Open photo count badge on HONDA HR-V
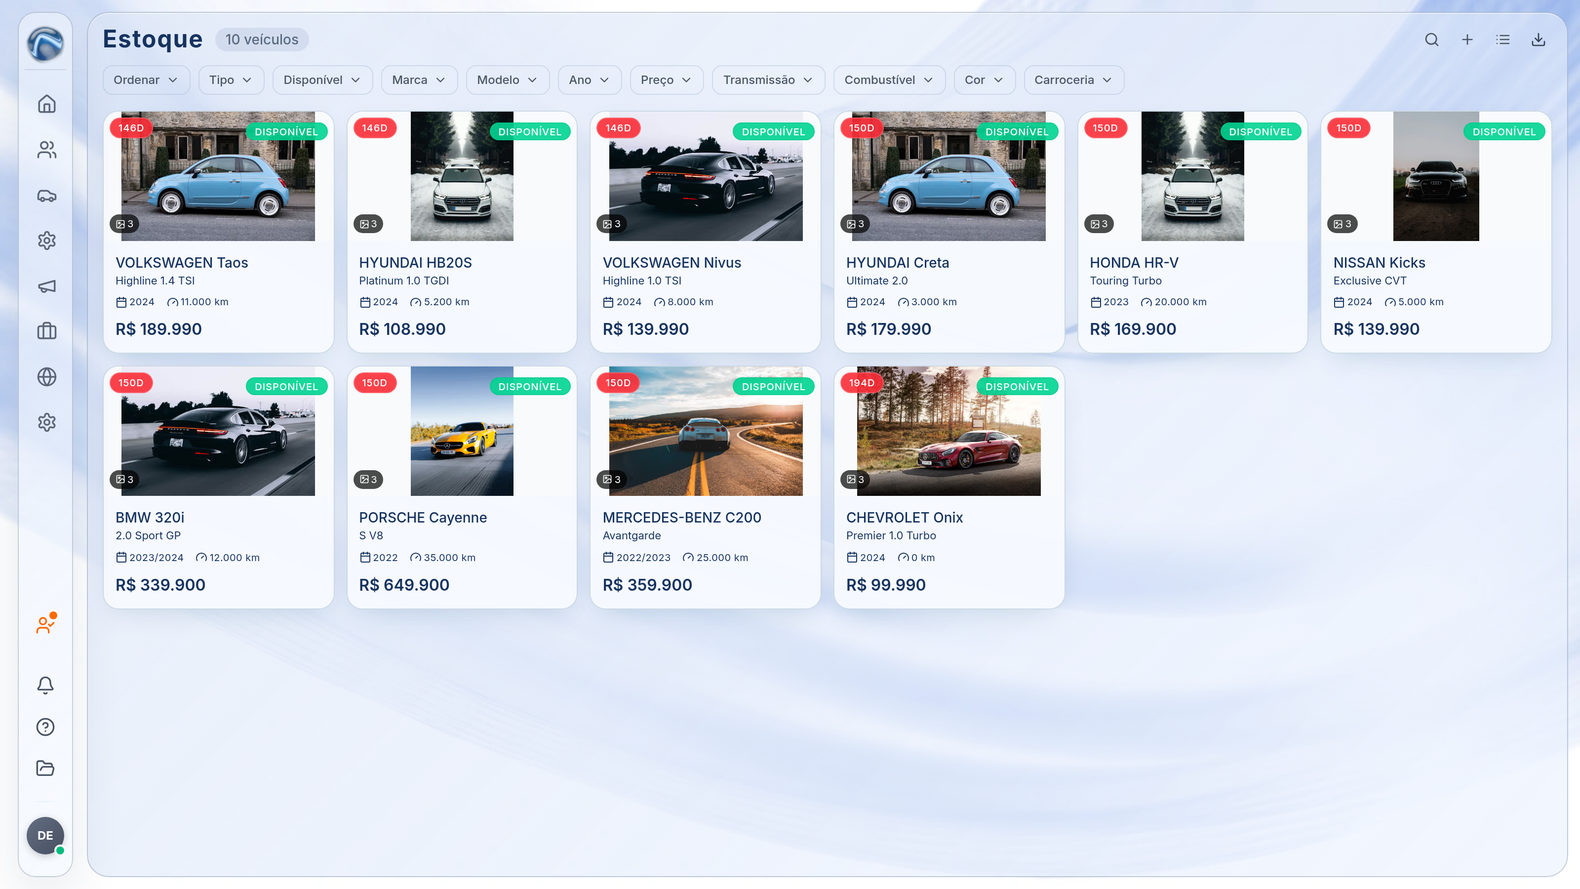The image size is (1580, 889). click(x=1099, y=224)
